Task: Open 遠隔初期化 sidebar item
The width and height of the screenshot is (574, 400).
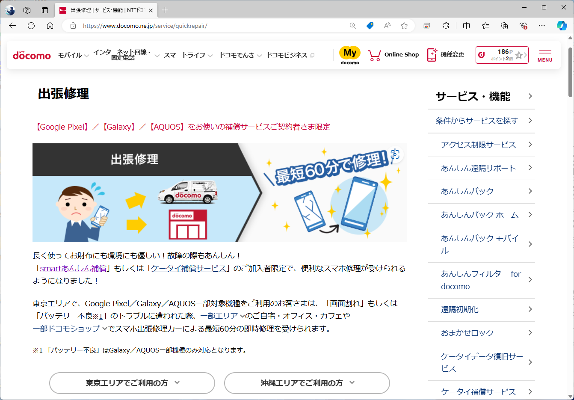Action: pyautogui.click(x=482, y=309)
